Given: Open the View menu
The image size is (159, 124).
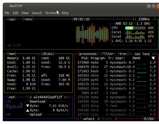Looking at the screenshot, I should (x=25, y=13).
